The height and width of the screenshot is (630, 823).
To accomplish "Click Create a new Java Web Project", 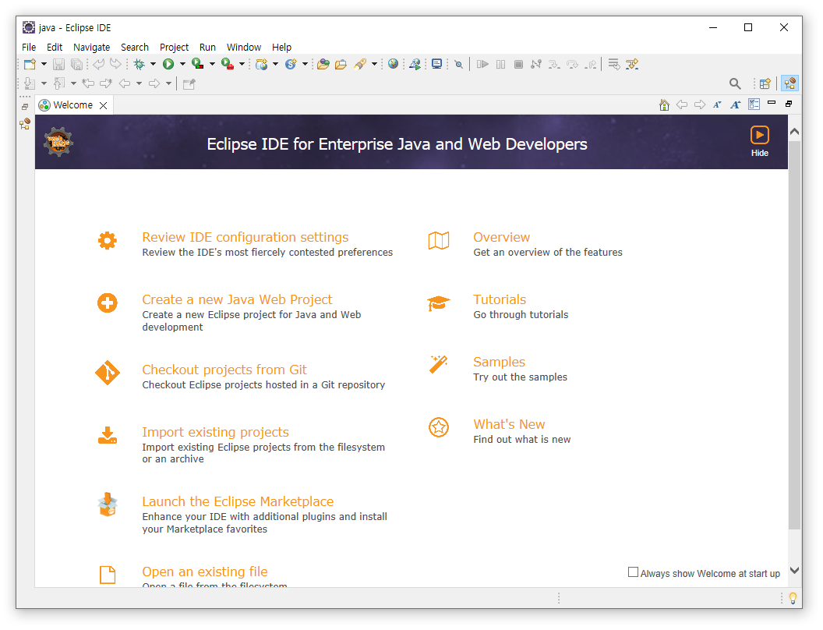I will [237, 299].
